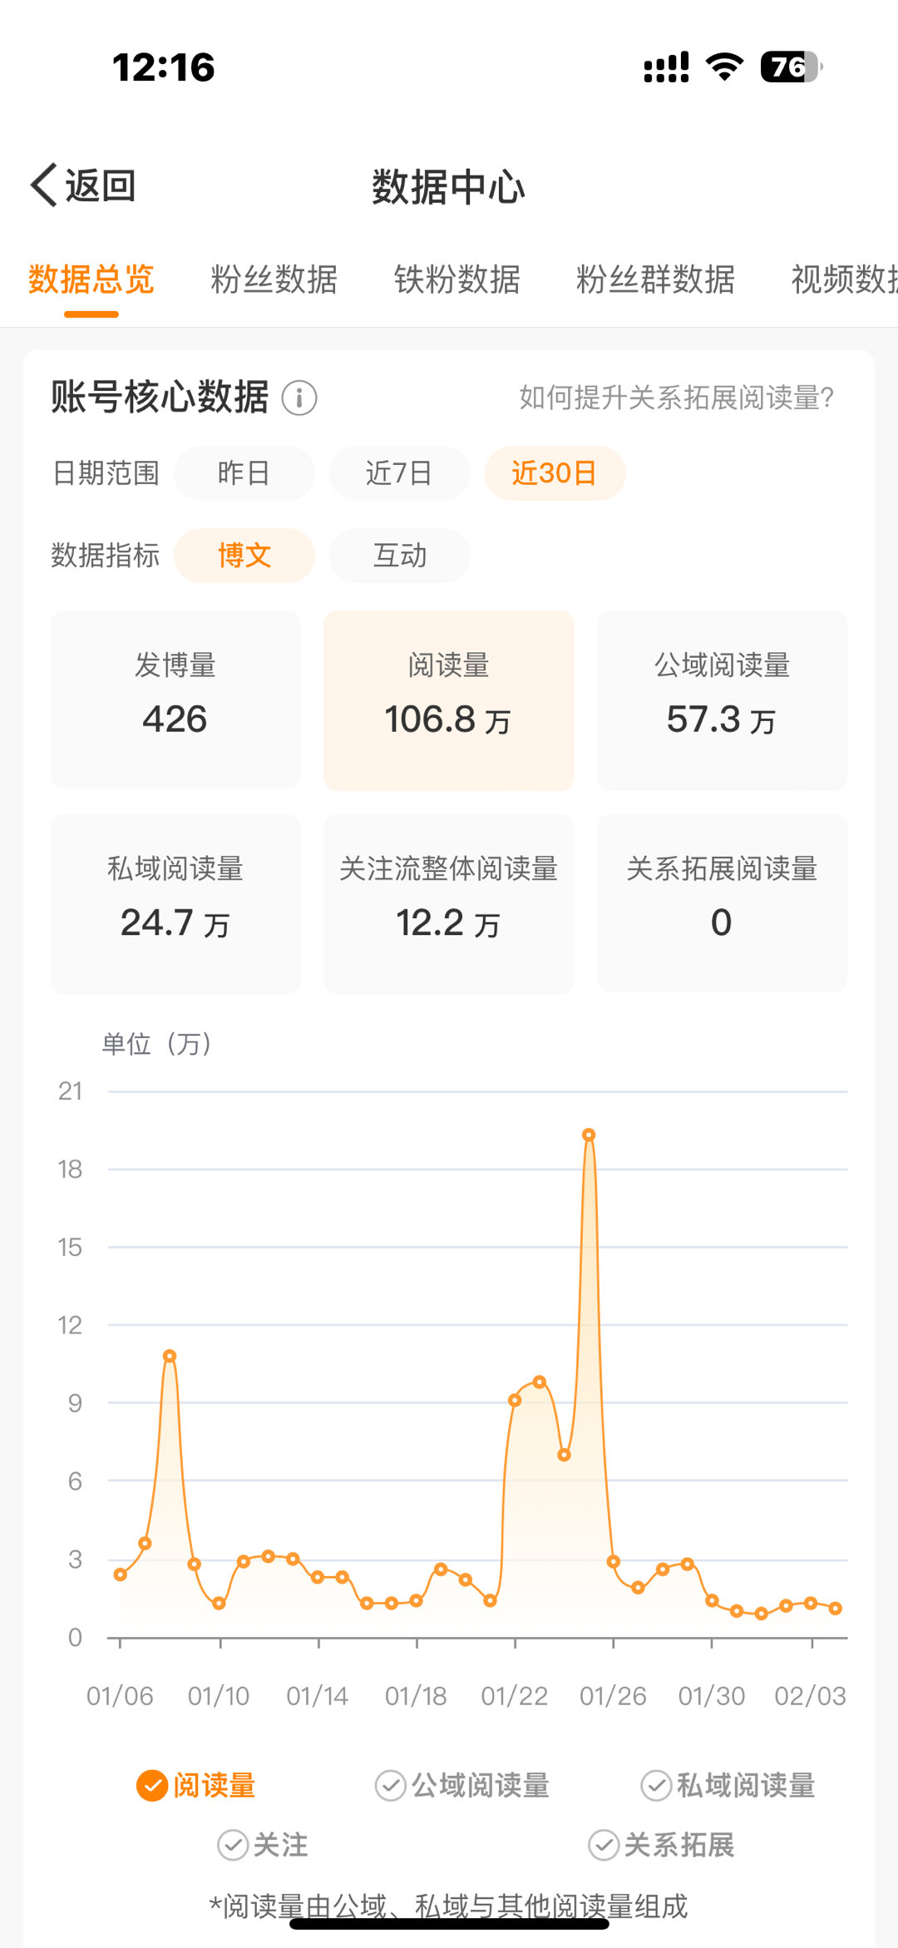Screen dimensions: 898x1948
Task: Select the 私域阅读量 24.7万 card
Action: click(175, 903)
